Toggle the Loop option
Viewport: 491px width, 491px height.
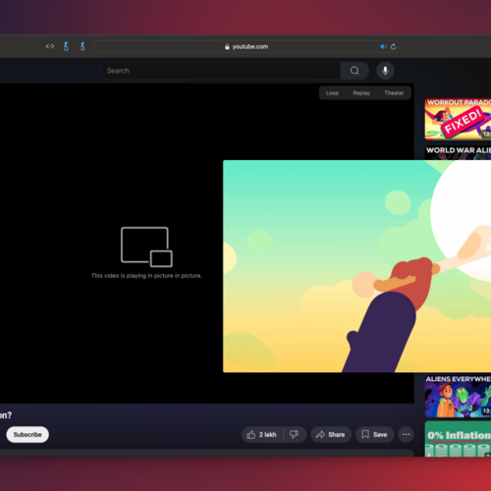click(332, 93)
